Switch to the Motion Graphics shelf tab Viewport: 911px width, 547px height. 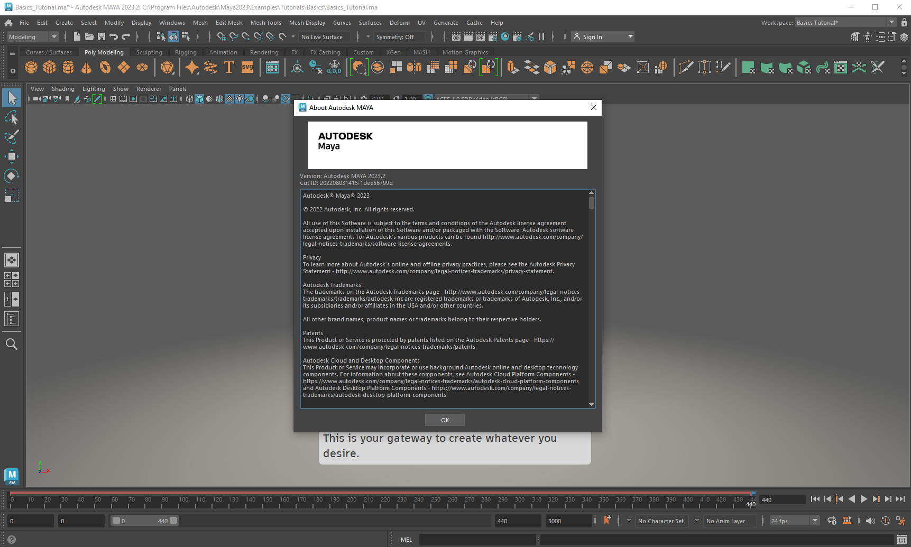465,52
